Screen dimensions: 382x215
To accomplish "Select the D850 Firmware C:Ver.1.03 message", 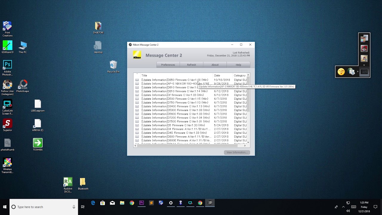I will click(x=175, y=80).
